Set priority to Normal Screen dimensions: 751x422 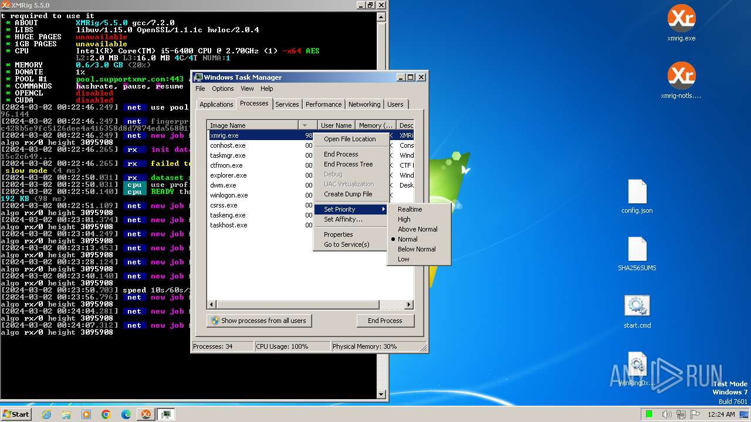pyautogui.click(x=419, y=239)
